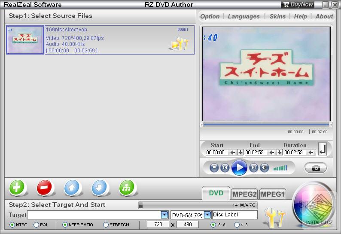Image resolution: width=341 pixels, height=234 pixels.
Task: Add a source file with green plus button
Action: point(17,187)
